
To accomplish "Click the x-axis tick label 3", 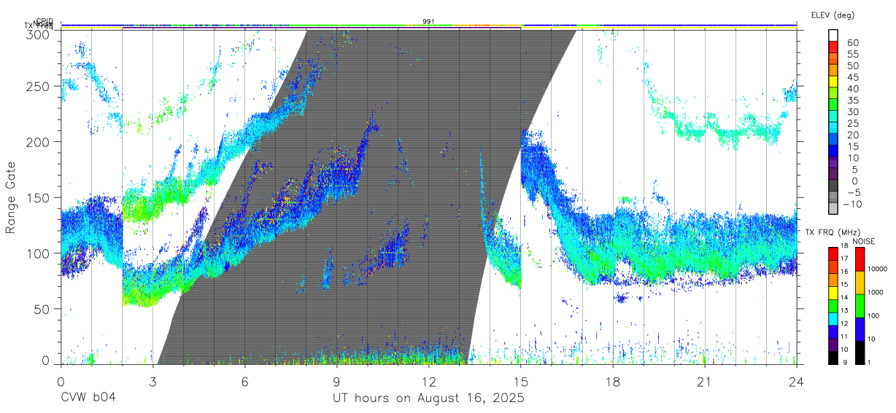I will click(x=152, y=382).
